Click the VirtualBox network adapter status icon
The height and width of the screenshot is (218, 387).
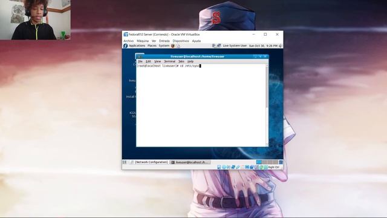click(x=233, y=167)
